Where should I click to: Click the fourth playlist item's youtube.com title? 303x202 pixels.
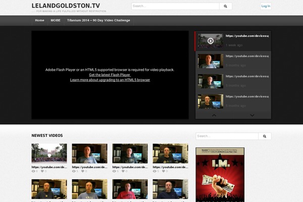(x=247, y=96)
